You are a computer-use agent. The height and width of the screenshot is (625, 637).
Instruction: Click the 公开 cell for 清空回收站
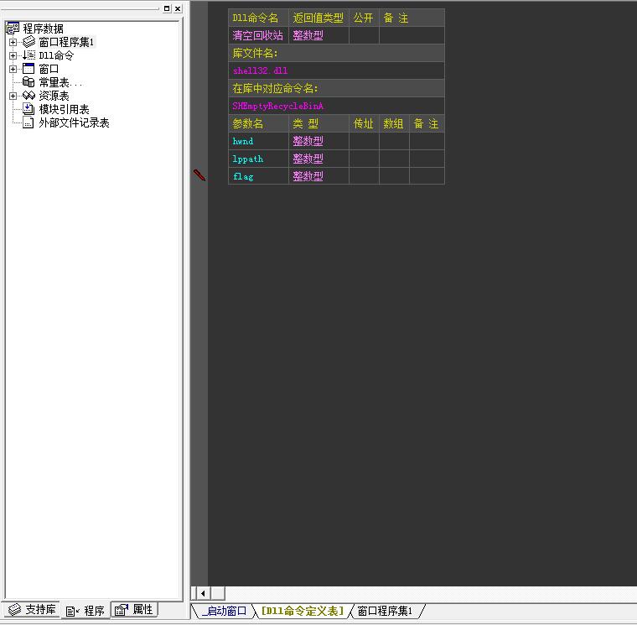coord(364,35)
